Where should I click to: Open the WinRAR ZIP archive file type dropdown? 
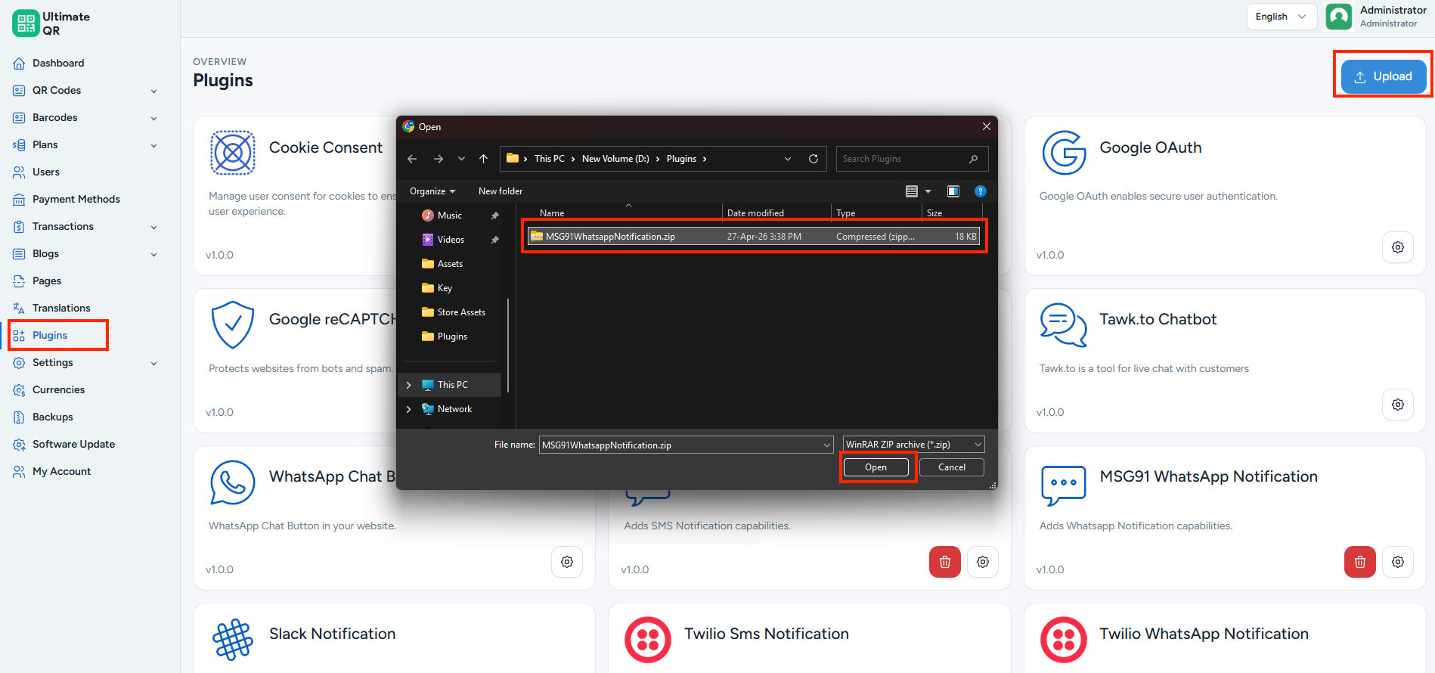914,445
